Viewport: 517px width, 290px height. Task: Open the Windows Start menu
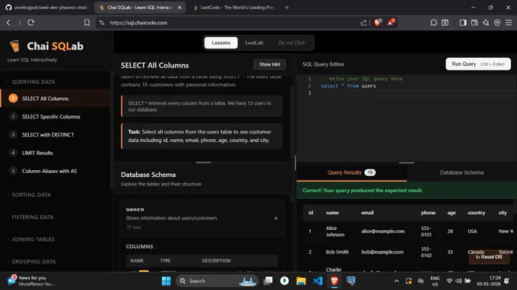167,281
